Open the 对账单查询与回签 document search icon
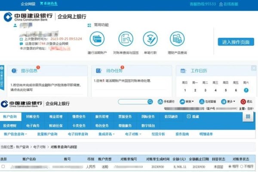This screenshot has height=172, width=258. click(x=126, y=39)
